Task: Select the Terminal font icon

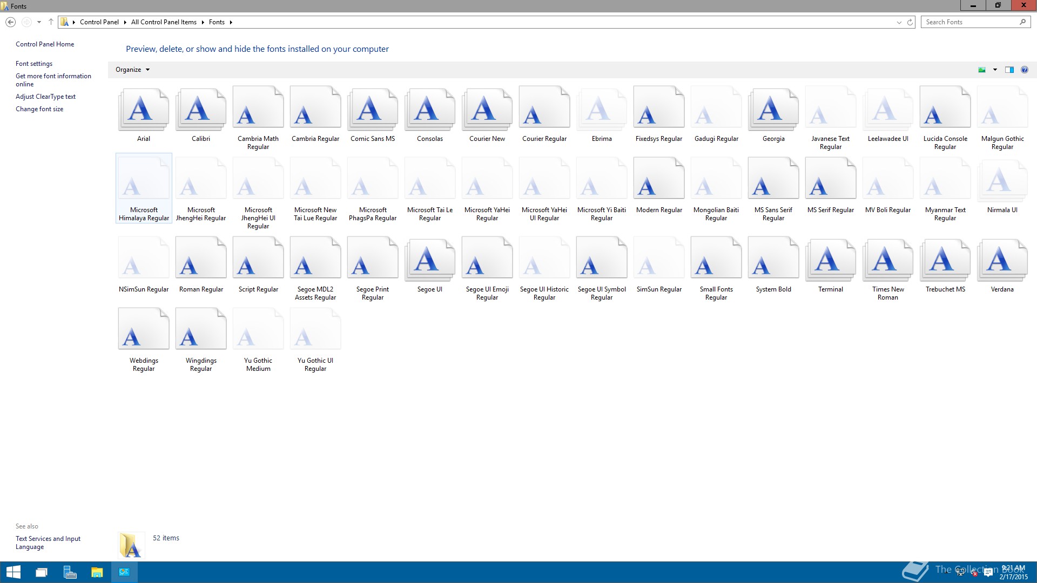Action: coord(831,260)
